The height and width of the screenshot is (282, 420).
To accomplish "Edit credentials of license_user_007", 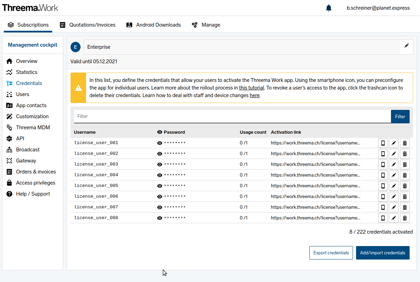I will [x=393, y=207].
